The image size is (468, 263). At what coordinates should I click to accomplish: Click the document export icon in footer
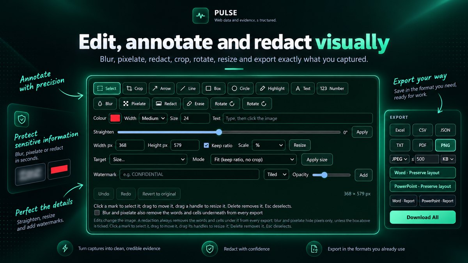click(313, 249)
